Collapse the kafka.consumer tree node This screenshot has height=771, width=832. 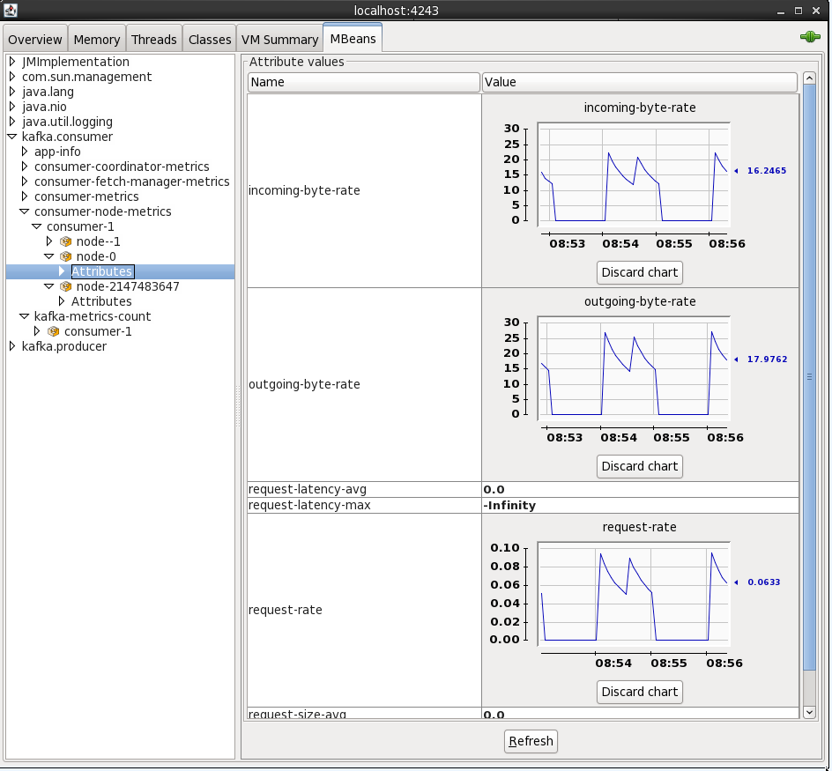pyautogui.click(x=12, y=137)
